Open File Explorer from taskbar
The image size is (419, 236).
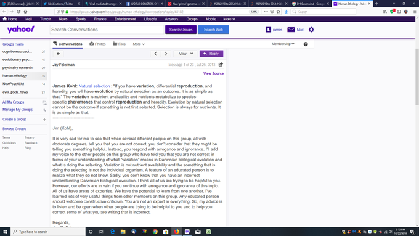point(123,232)
